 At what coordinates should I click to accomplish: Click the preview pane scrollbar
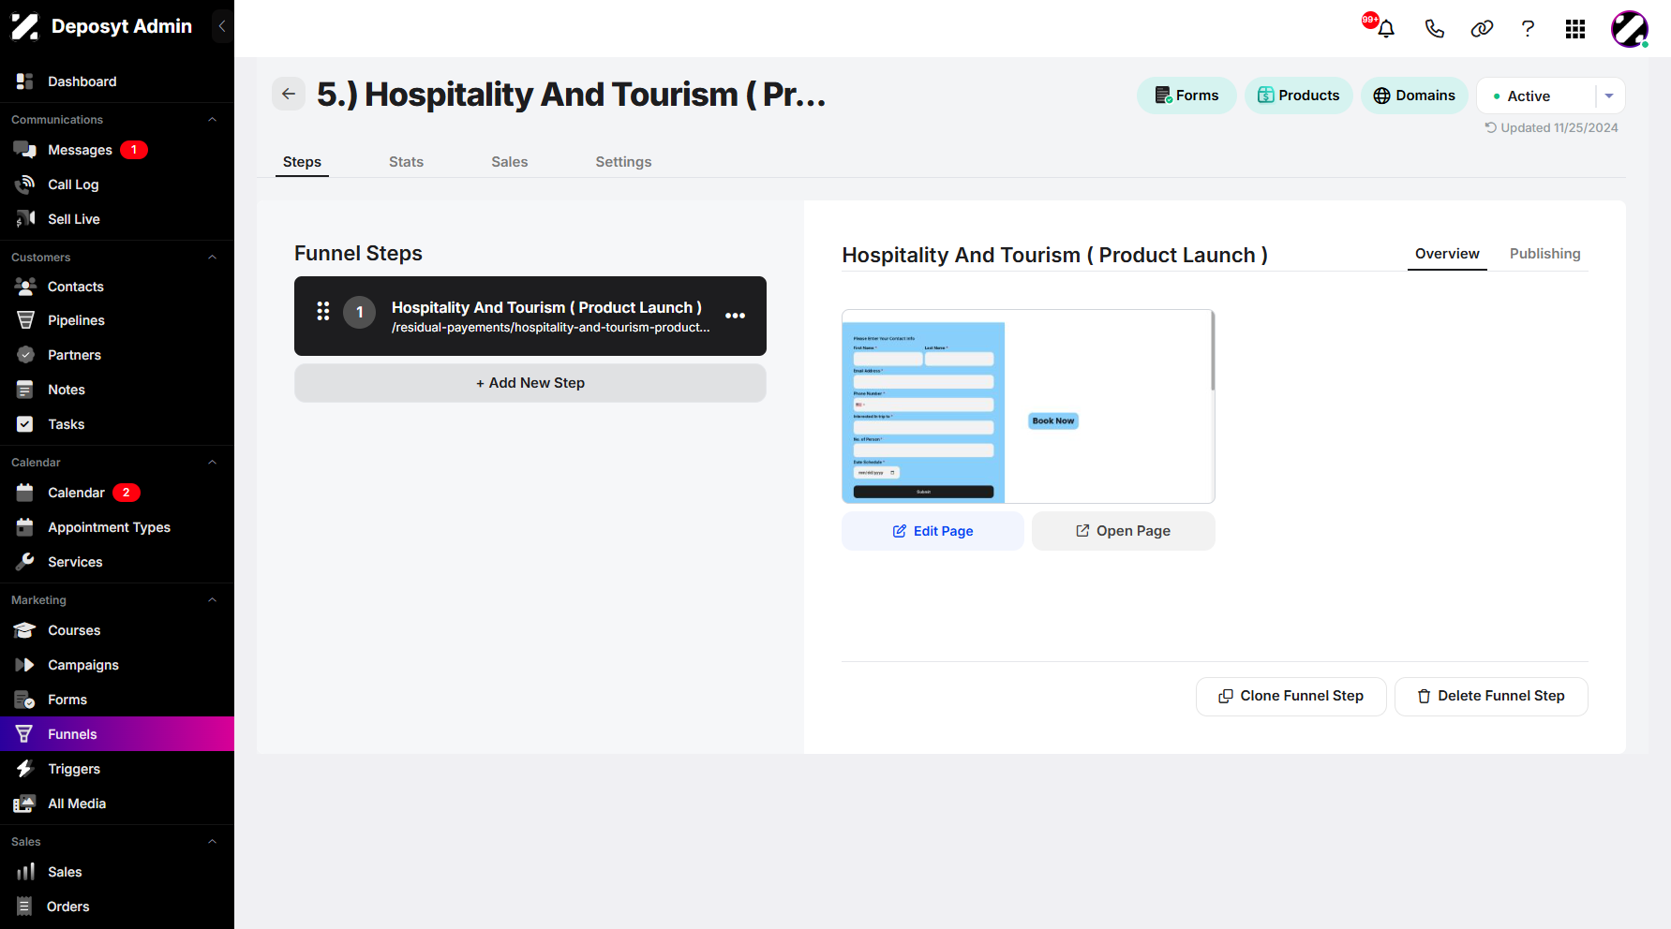tap(1213, 351)
